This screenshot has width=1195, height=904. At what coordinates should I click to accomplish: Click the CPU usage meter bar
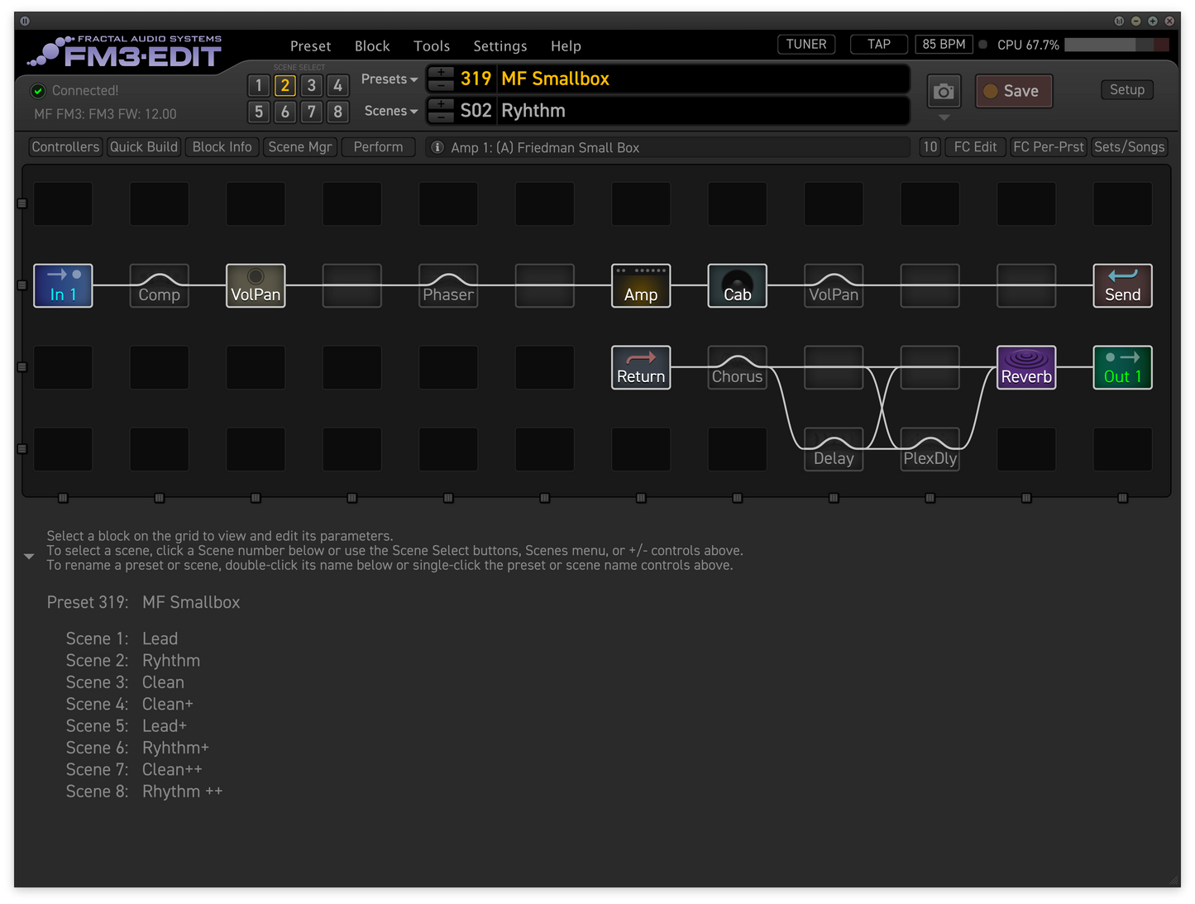(1116, 45)
